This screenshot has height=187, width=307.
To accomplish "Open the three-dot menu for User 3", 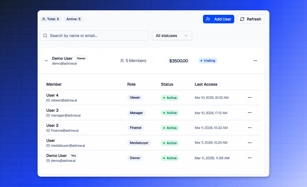I will (x=250, y=113).
